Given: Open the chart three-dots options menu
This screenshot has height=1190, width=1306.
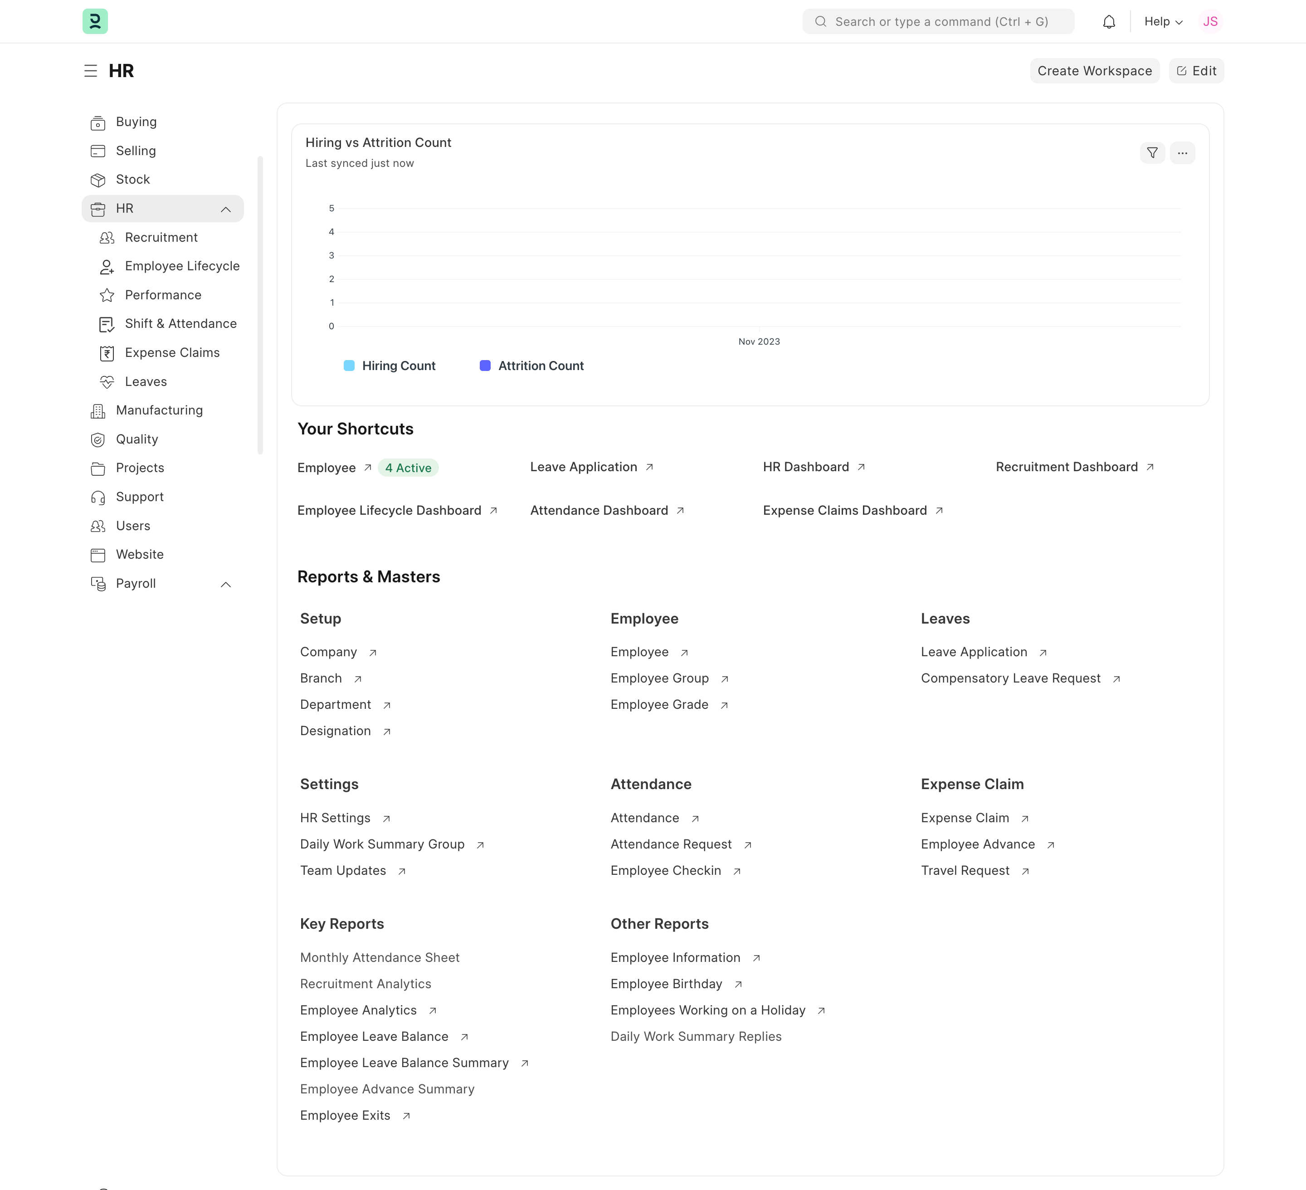Looking at the screenshot, I should coord(1182,153).
